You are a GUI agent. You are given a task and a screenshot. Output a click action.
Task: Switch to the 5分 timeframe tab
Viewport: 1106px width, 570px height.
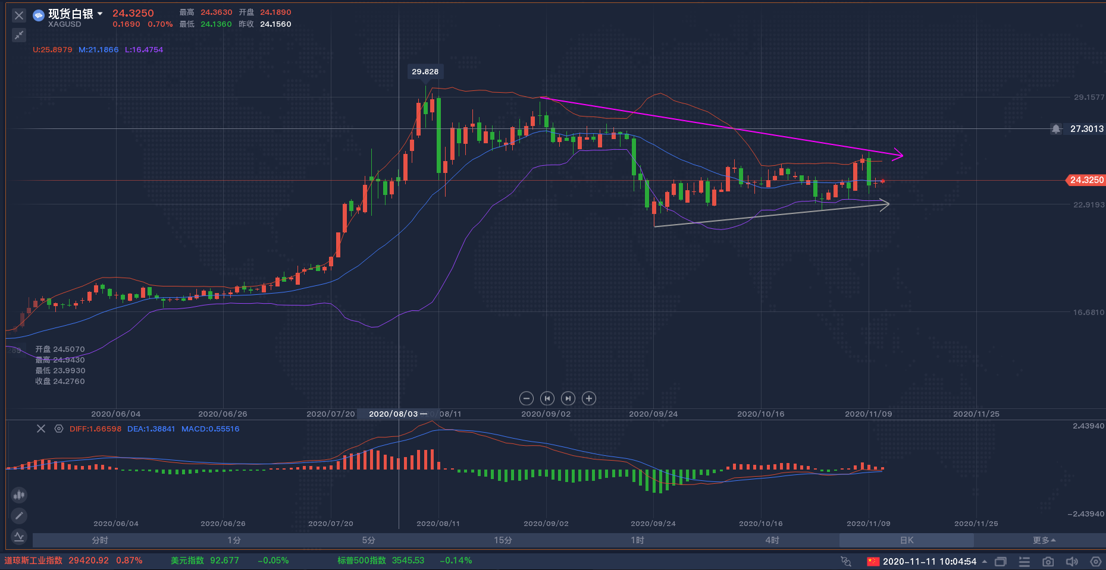pos(369,540)
